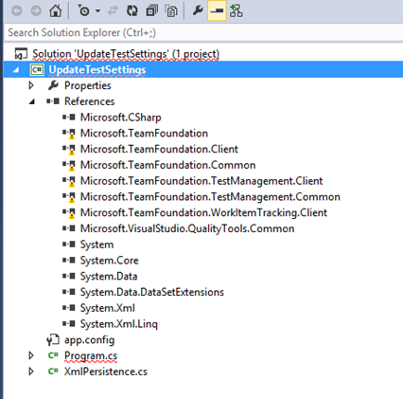Collapse the UpdateTestSettings project node
The height and width of the screenshot is (399, 403).
tap(15, 70)
